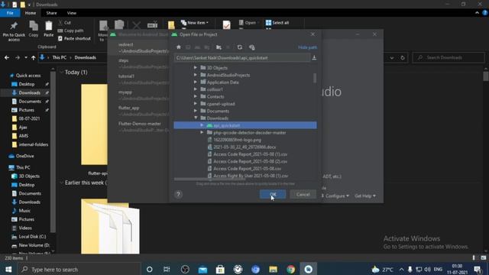
Task: Click the taskbar search box
Action: [x=79, y=269]
